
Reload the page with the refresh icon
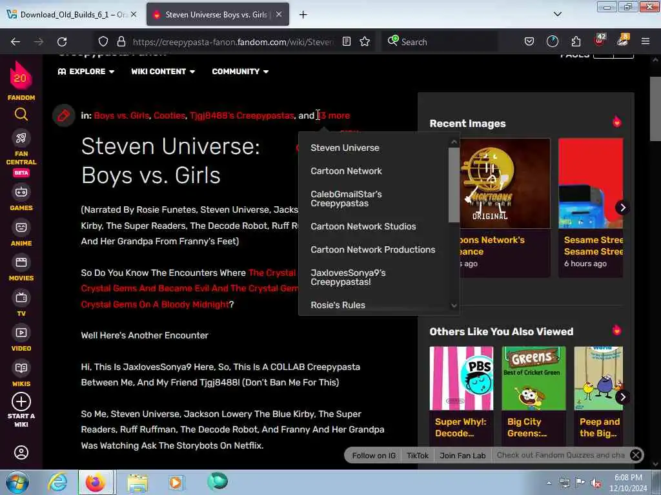tap(62, 42)
